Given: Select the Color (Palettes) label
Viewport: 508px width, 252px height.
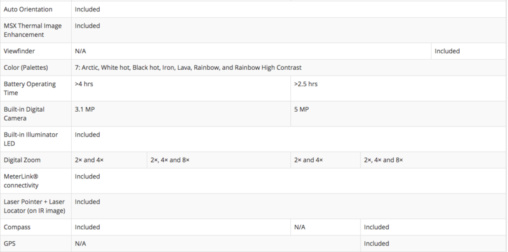Looking at the screenshot, I should [x=25, y=68].
